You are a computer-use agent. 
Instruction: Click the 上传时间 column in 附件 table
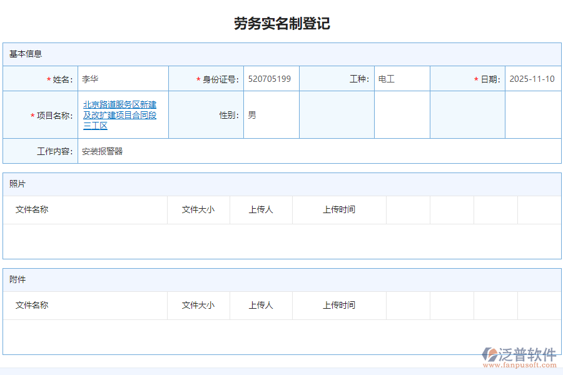(x=339, y=306)
